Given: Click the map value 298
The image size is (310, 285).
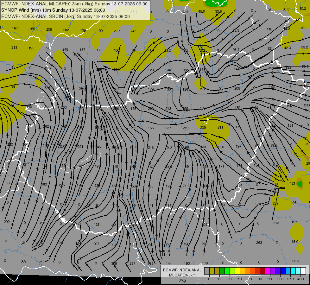Looking at the screenshot, I should tap(43, 223).
